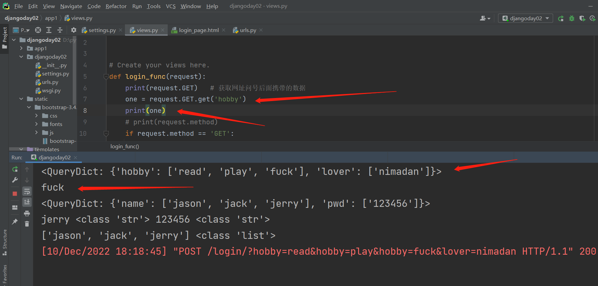Click the down arrow in Run console

[x=27, y=180]
